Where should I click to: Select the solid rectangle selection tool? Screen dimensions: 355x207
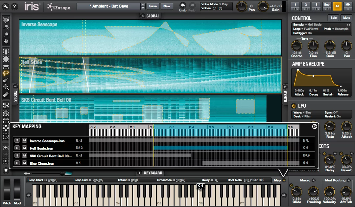click(x=7, y=59)
